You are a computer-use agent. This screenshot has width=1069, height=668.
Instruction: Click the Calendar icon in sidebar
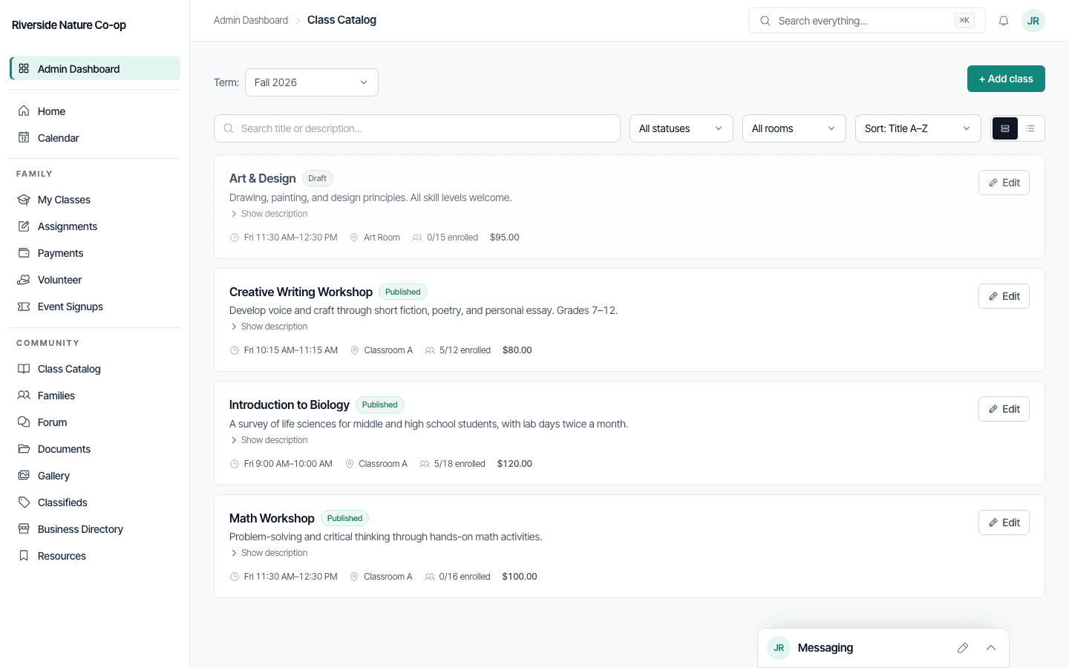point(24,138)
